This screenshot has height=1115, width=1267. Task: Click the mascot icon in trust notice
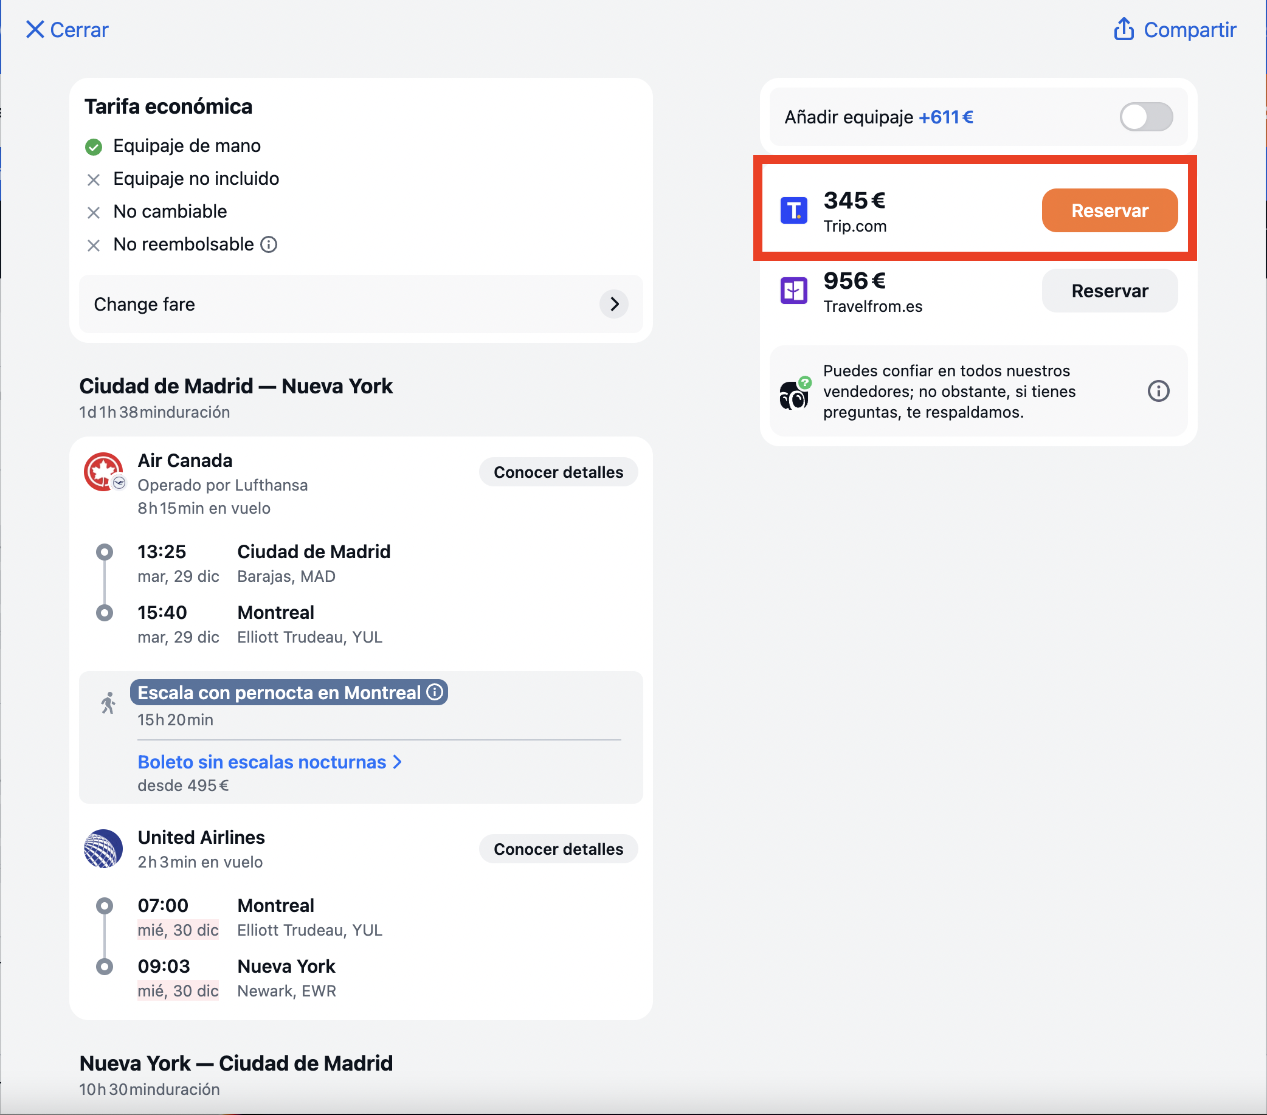coord(793,393)
